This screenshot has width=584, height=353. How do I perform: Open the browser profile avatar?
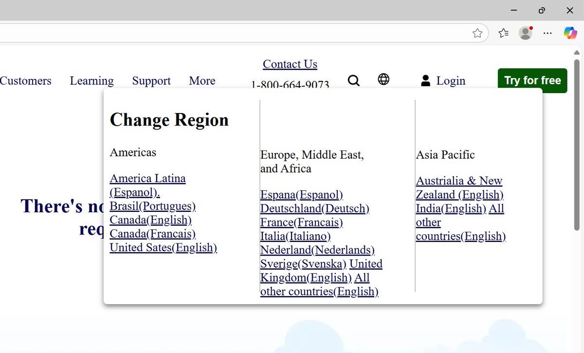coord(526,33)
